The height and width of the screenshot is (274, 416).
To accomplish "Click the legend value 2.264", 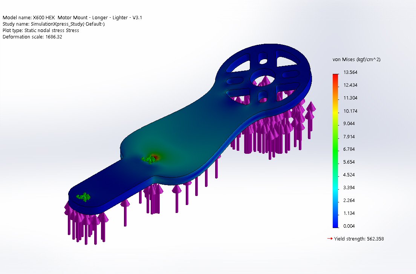I will (x=349, y=200).
